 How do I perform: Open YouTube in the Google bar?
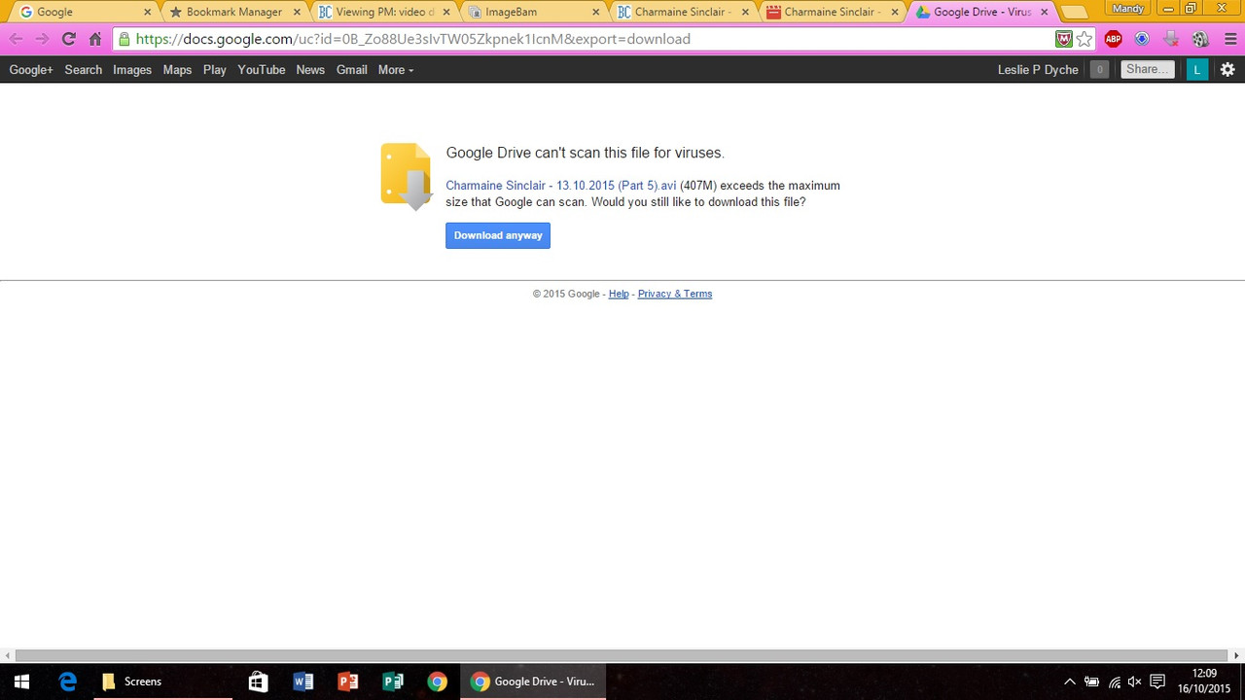262,70
